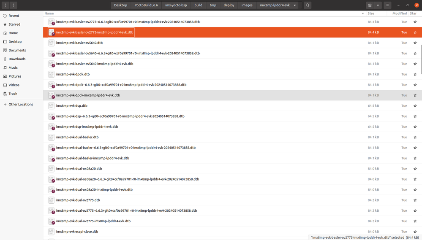Open imx8mp-lpddr4-evk path dropdown arrow
This screenshot has width=422, height=240.
pyautogui.click(x=295, y=5)
